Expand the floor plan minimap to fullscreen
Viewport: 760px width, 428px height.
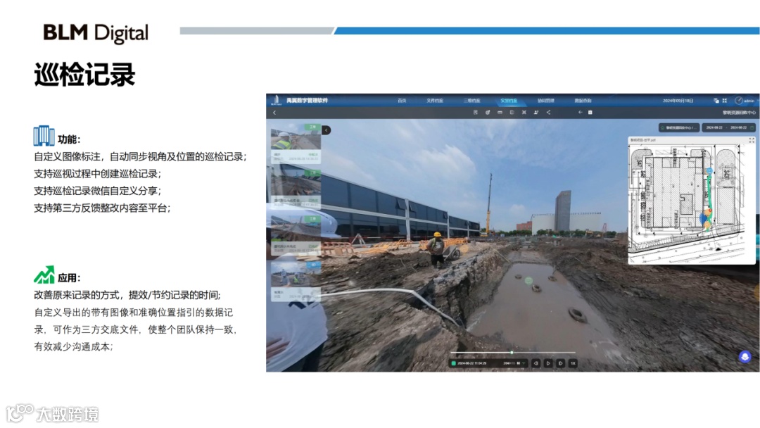tap(752, 140)
